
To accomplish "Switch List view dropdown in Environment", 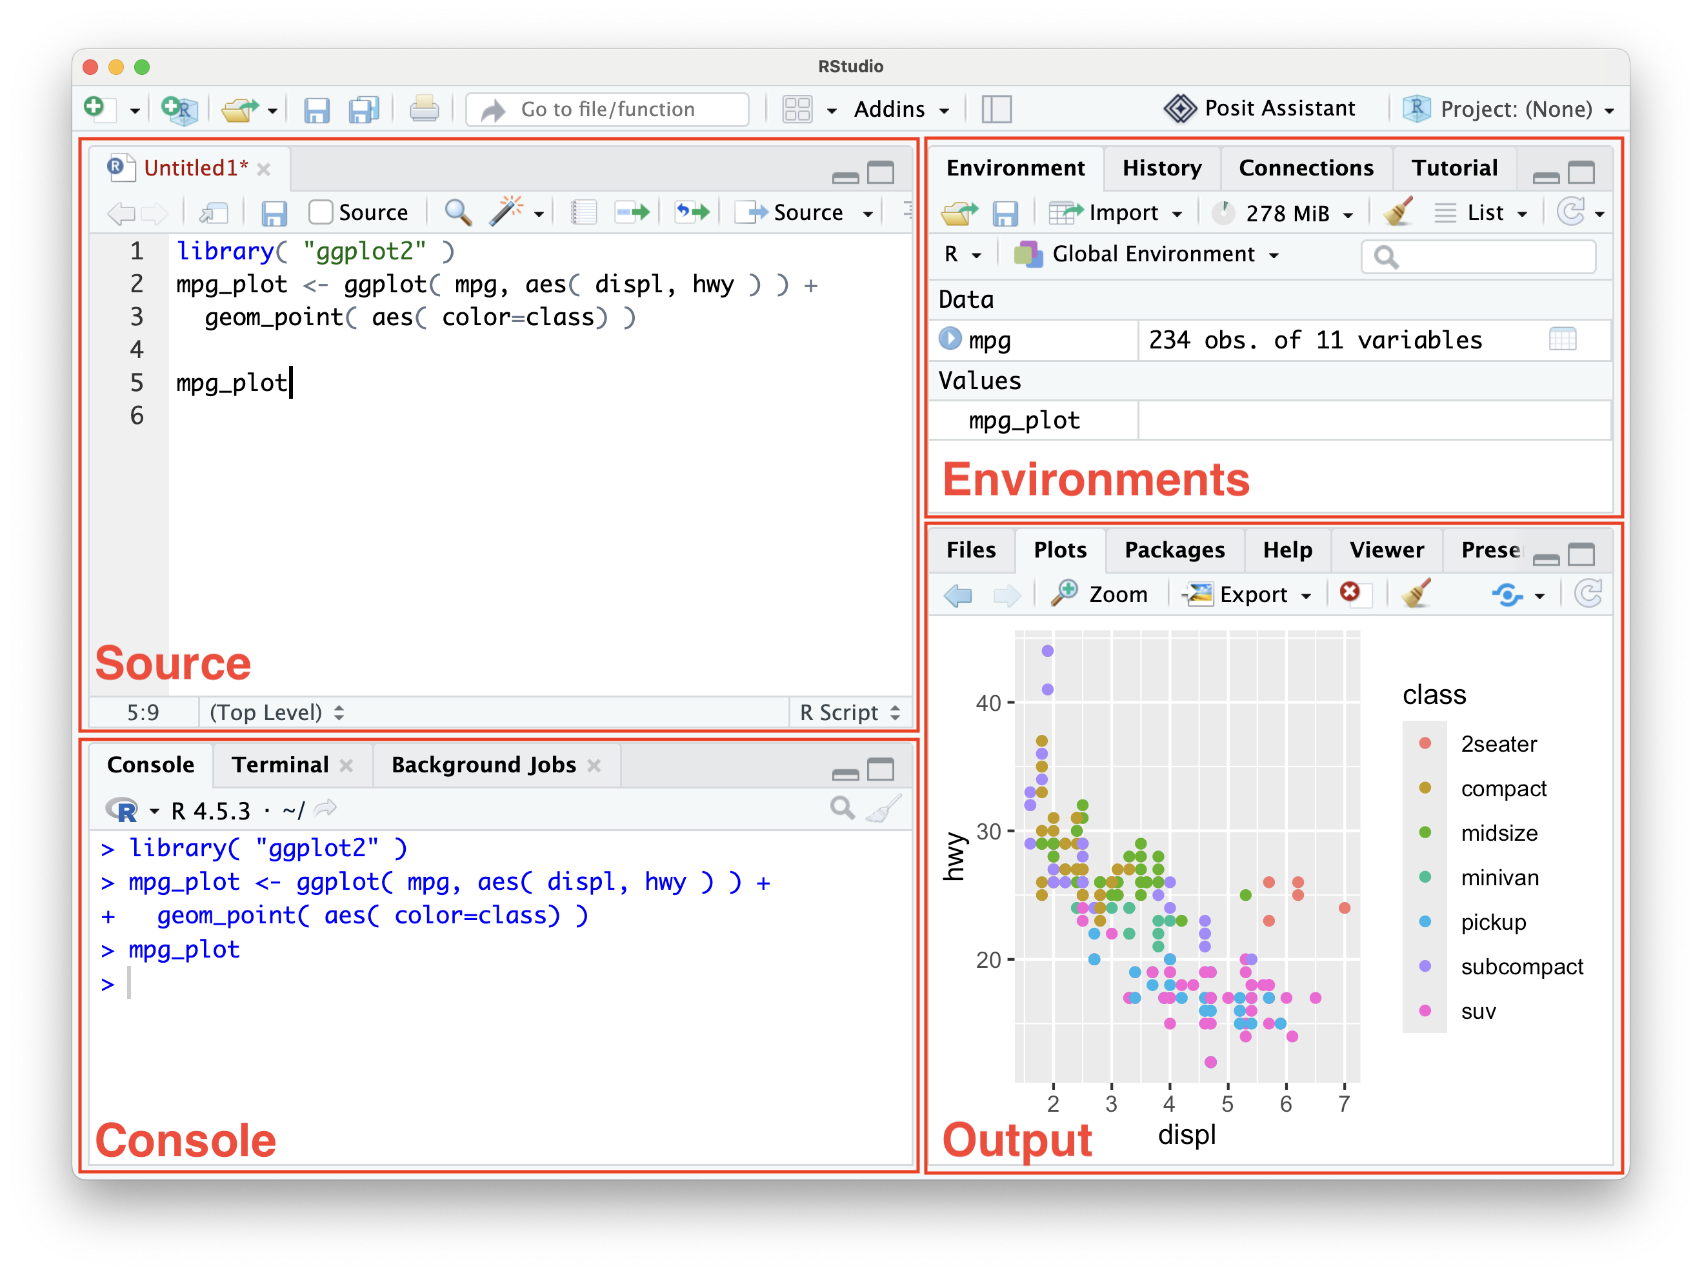I will click(x=1481, y=212).
